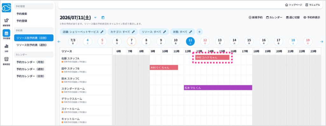
Task: Open the マニュアル link
Action: 313,5
